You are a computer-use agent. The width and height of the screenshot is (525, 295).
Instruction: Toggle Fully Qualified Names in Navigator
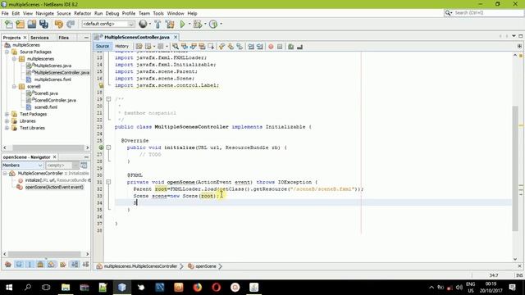(x=62, y=264)
